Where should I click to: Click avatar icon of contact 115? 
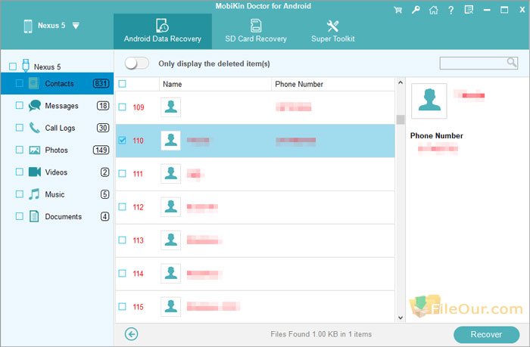170,306
